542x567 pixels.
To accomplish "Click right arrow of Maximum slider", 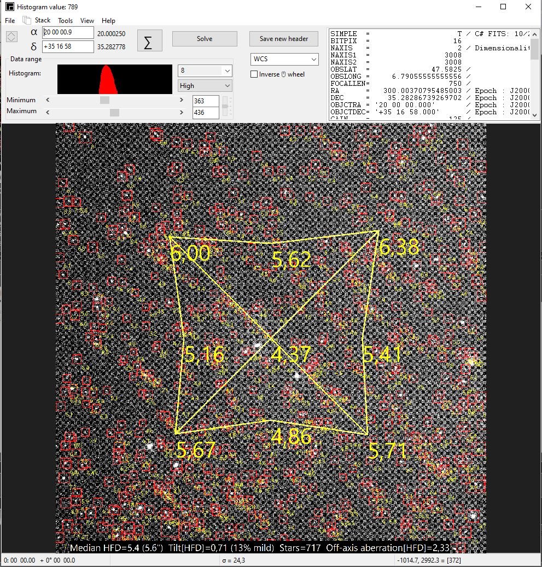I will 182,112.
